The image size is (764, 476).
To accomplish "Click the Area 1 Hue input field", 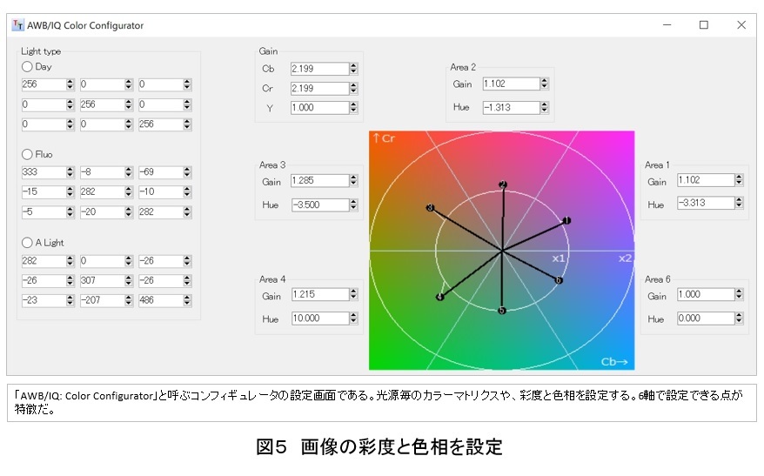I will [x=705, y=203].
